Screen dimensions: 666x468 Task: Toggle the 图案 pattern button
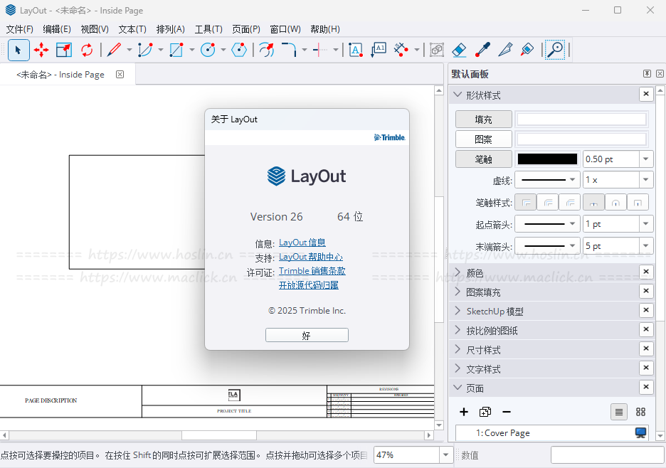pyautogui.click(x=483, y=139)
